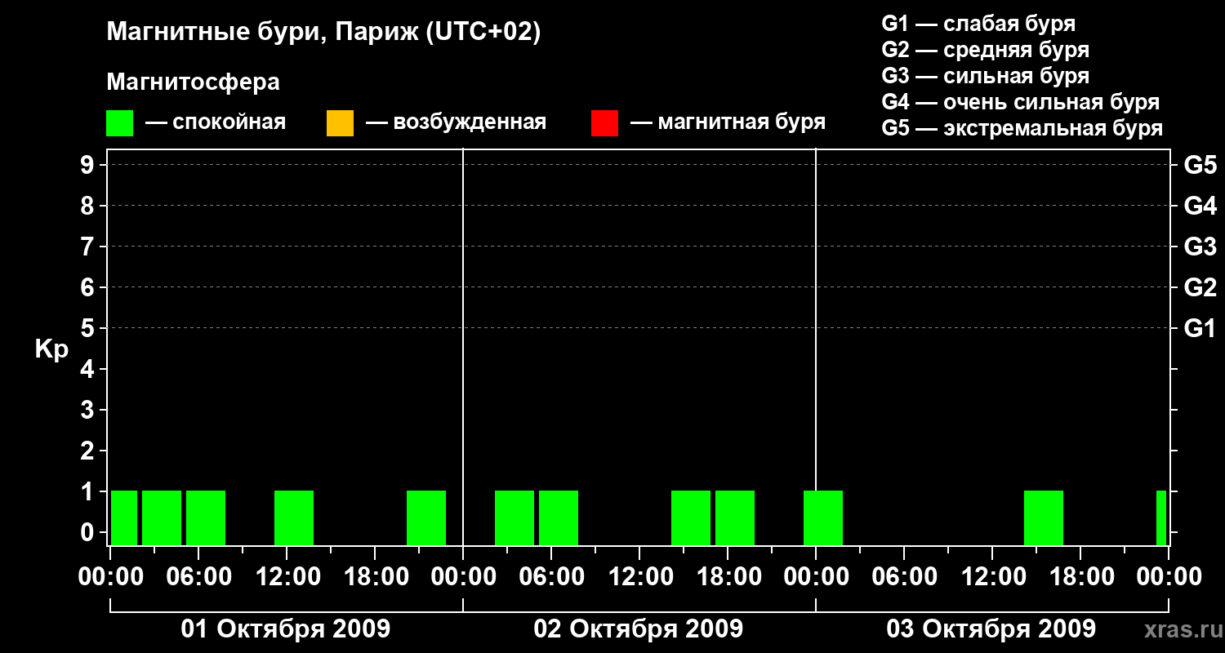Click the '— возбужденная' legend label

[x=456, y=122]
